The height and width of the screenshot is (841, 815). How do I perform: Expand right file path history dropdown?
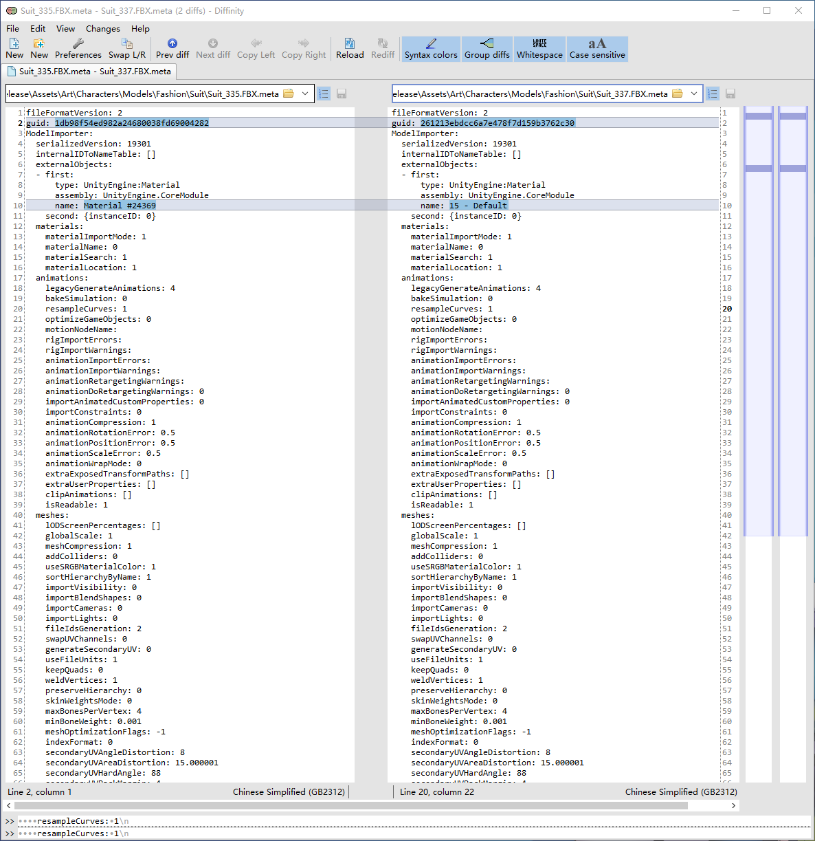click(694, 94)
